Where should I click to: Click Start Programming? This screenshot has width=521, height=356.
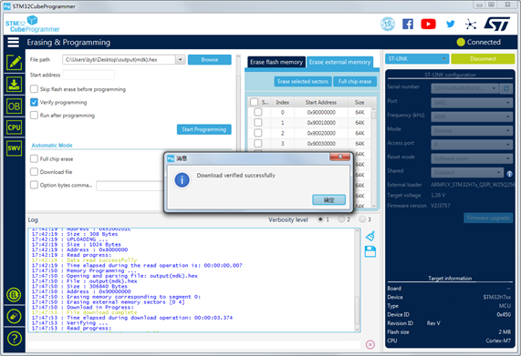[204, 129]
